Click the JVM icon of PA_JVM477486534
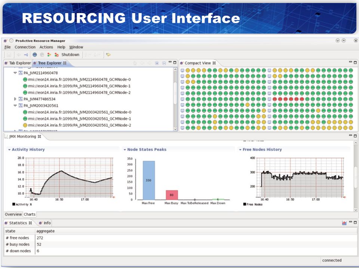 click(x=21, y=99)
